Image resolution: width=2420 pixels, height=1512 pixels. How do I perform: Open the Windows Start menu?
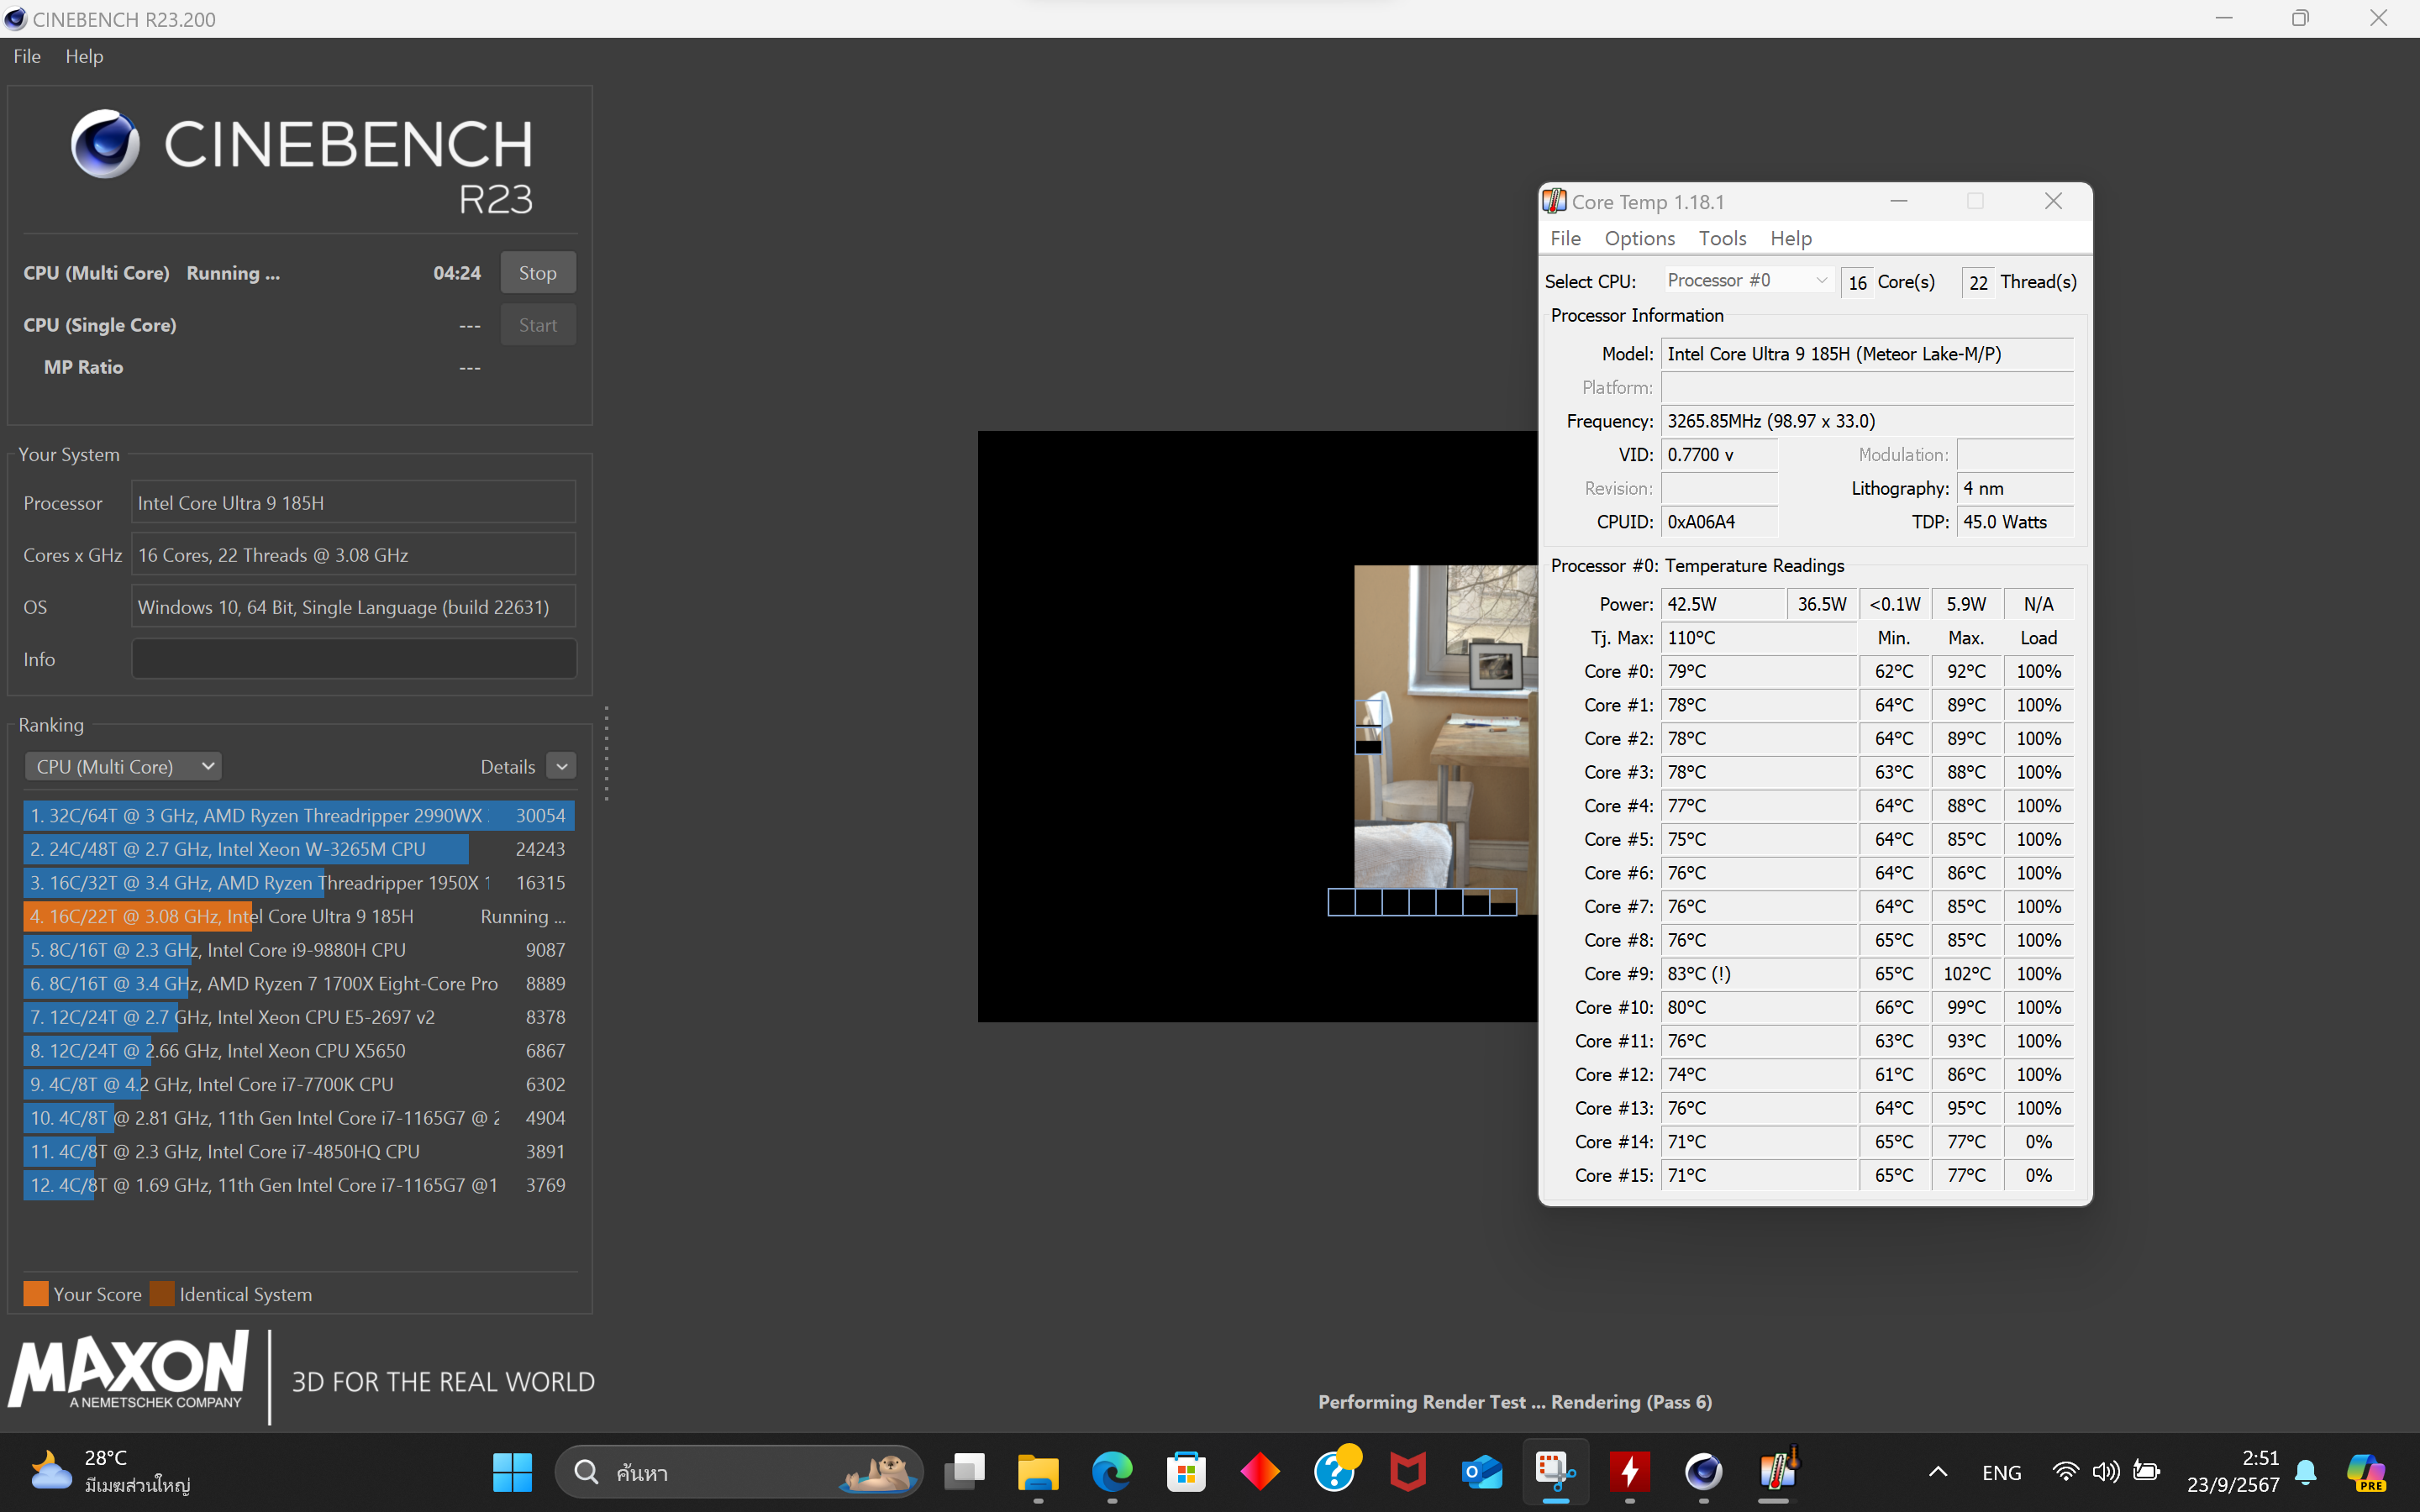click(x=512, y=1472)
